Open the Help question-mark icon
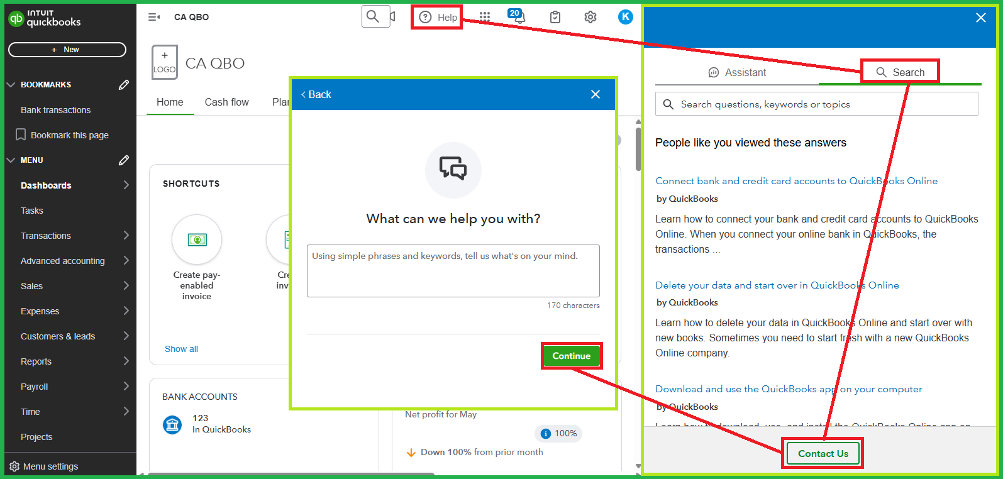1003x479 pixels. (426, 17)
